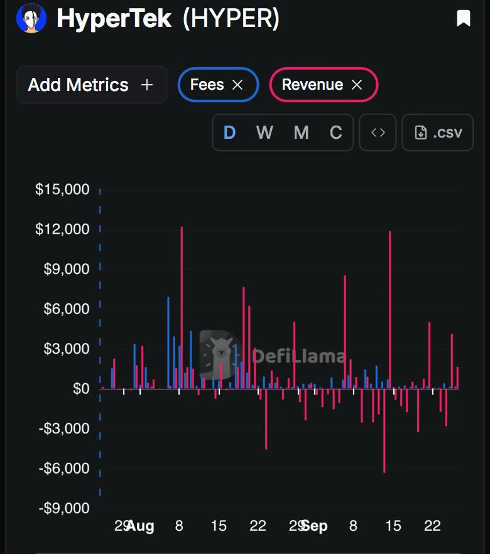The image size is (490, 554).
Task: Switch chart to Weekly (W) interval
Action: click(x=264, y=133)
